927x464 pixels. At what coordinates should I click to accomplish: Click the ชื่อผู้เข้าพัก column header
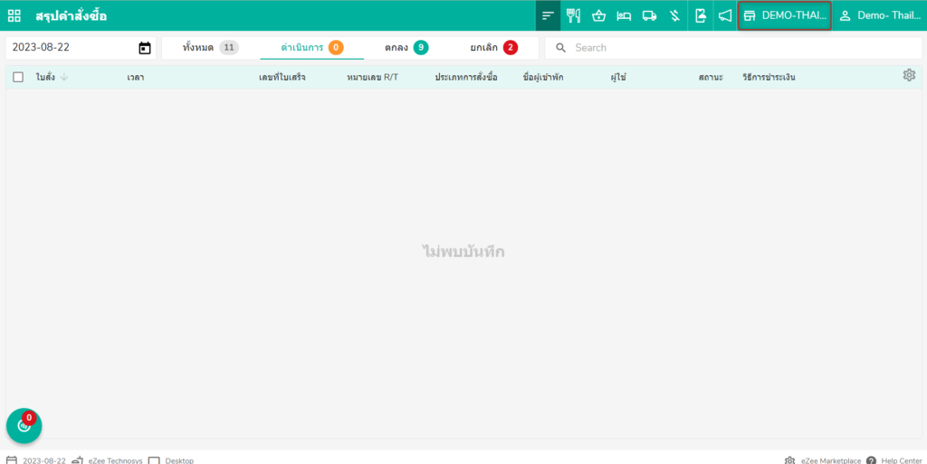click(543, 78)
